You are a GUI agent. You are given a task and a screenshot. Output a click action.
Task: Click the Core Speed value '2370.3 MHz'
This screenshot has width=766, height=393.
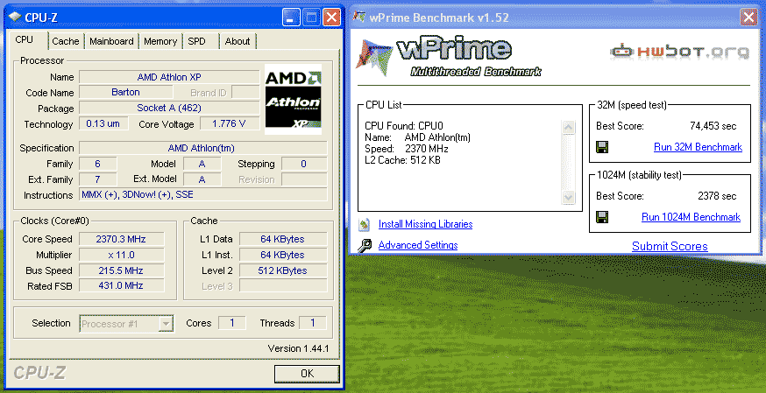(x=121, y=239)
